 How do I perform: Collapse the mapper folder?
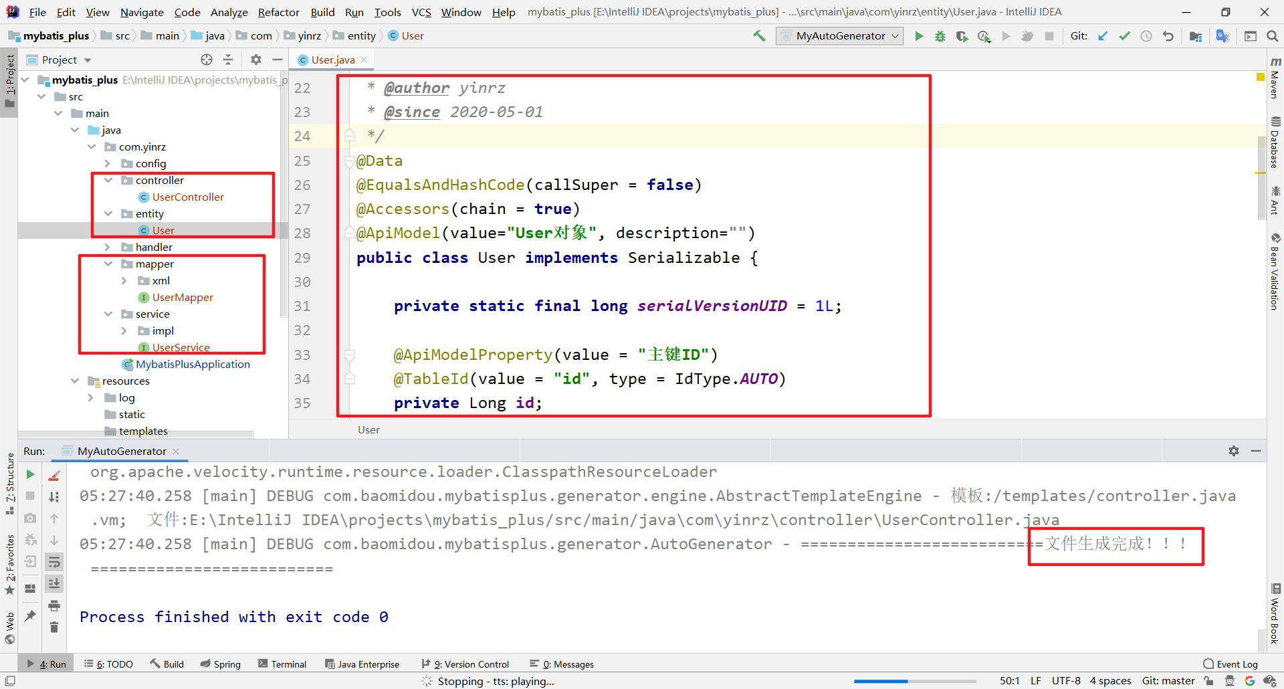pyautogui.click(x=108, y=264)
